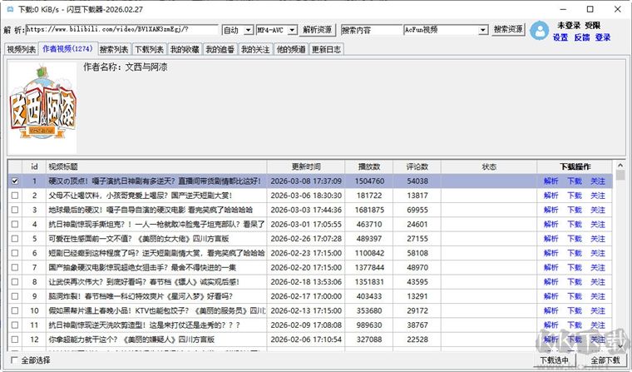Click 解析 for video row 7
The width and height of the screenshot is (632, 372).
tap(551, 267)
